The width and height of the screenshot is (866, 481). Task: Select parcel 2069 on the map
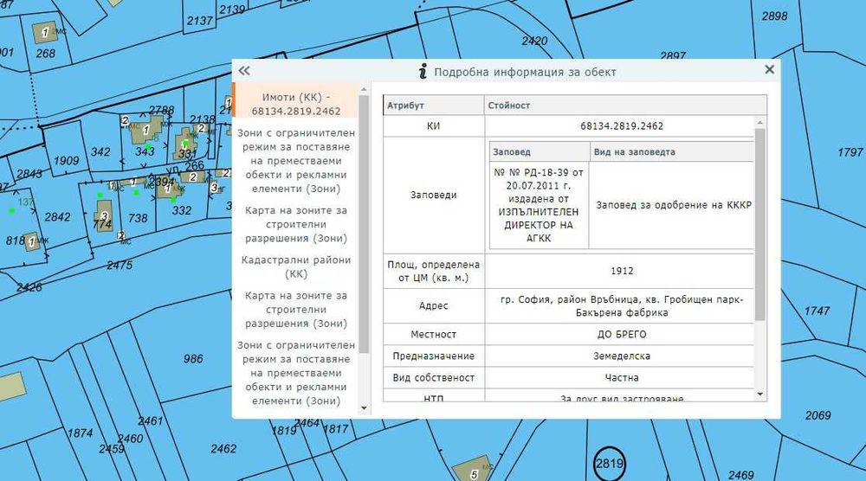pos(818,415)
